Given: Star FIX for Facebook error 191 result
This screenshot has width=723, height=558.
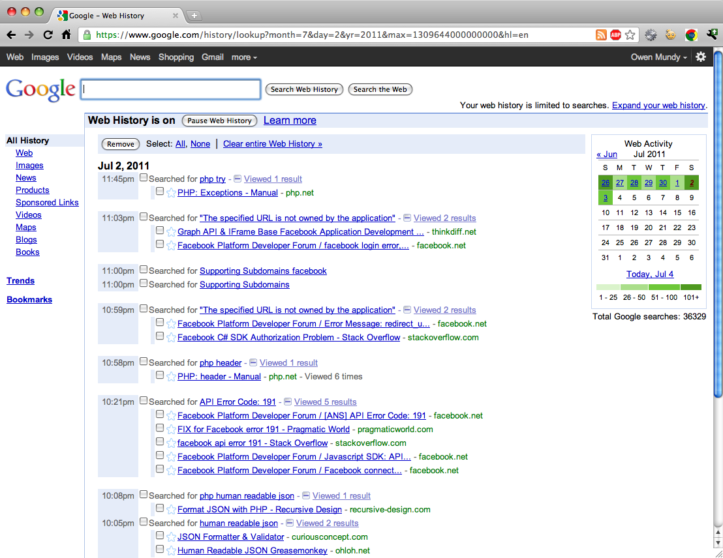Looking at the screenshot, I should (x=171, y=430).
